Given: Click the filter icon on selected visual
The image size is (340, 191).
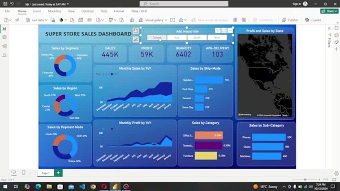Looking at the screenshot, I should tap(217, 31).
